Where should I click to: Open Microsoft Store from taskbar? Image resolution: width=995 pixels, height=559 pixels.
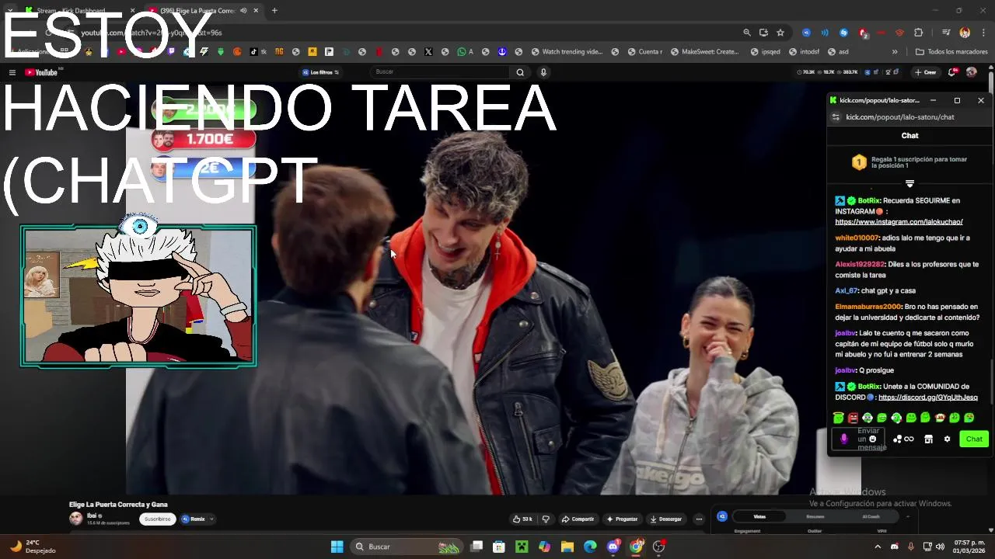pyautogui.click(x=499, y=547)
